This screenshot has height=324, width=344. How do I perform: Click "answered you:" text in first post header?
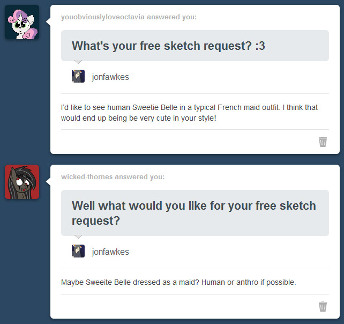171,17
